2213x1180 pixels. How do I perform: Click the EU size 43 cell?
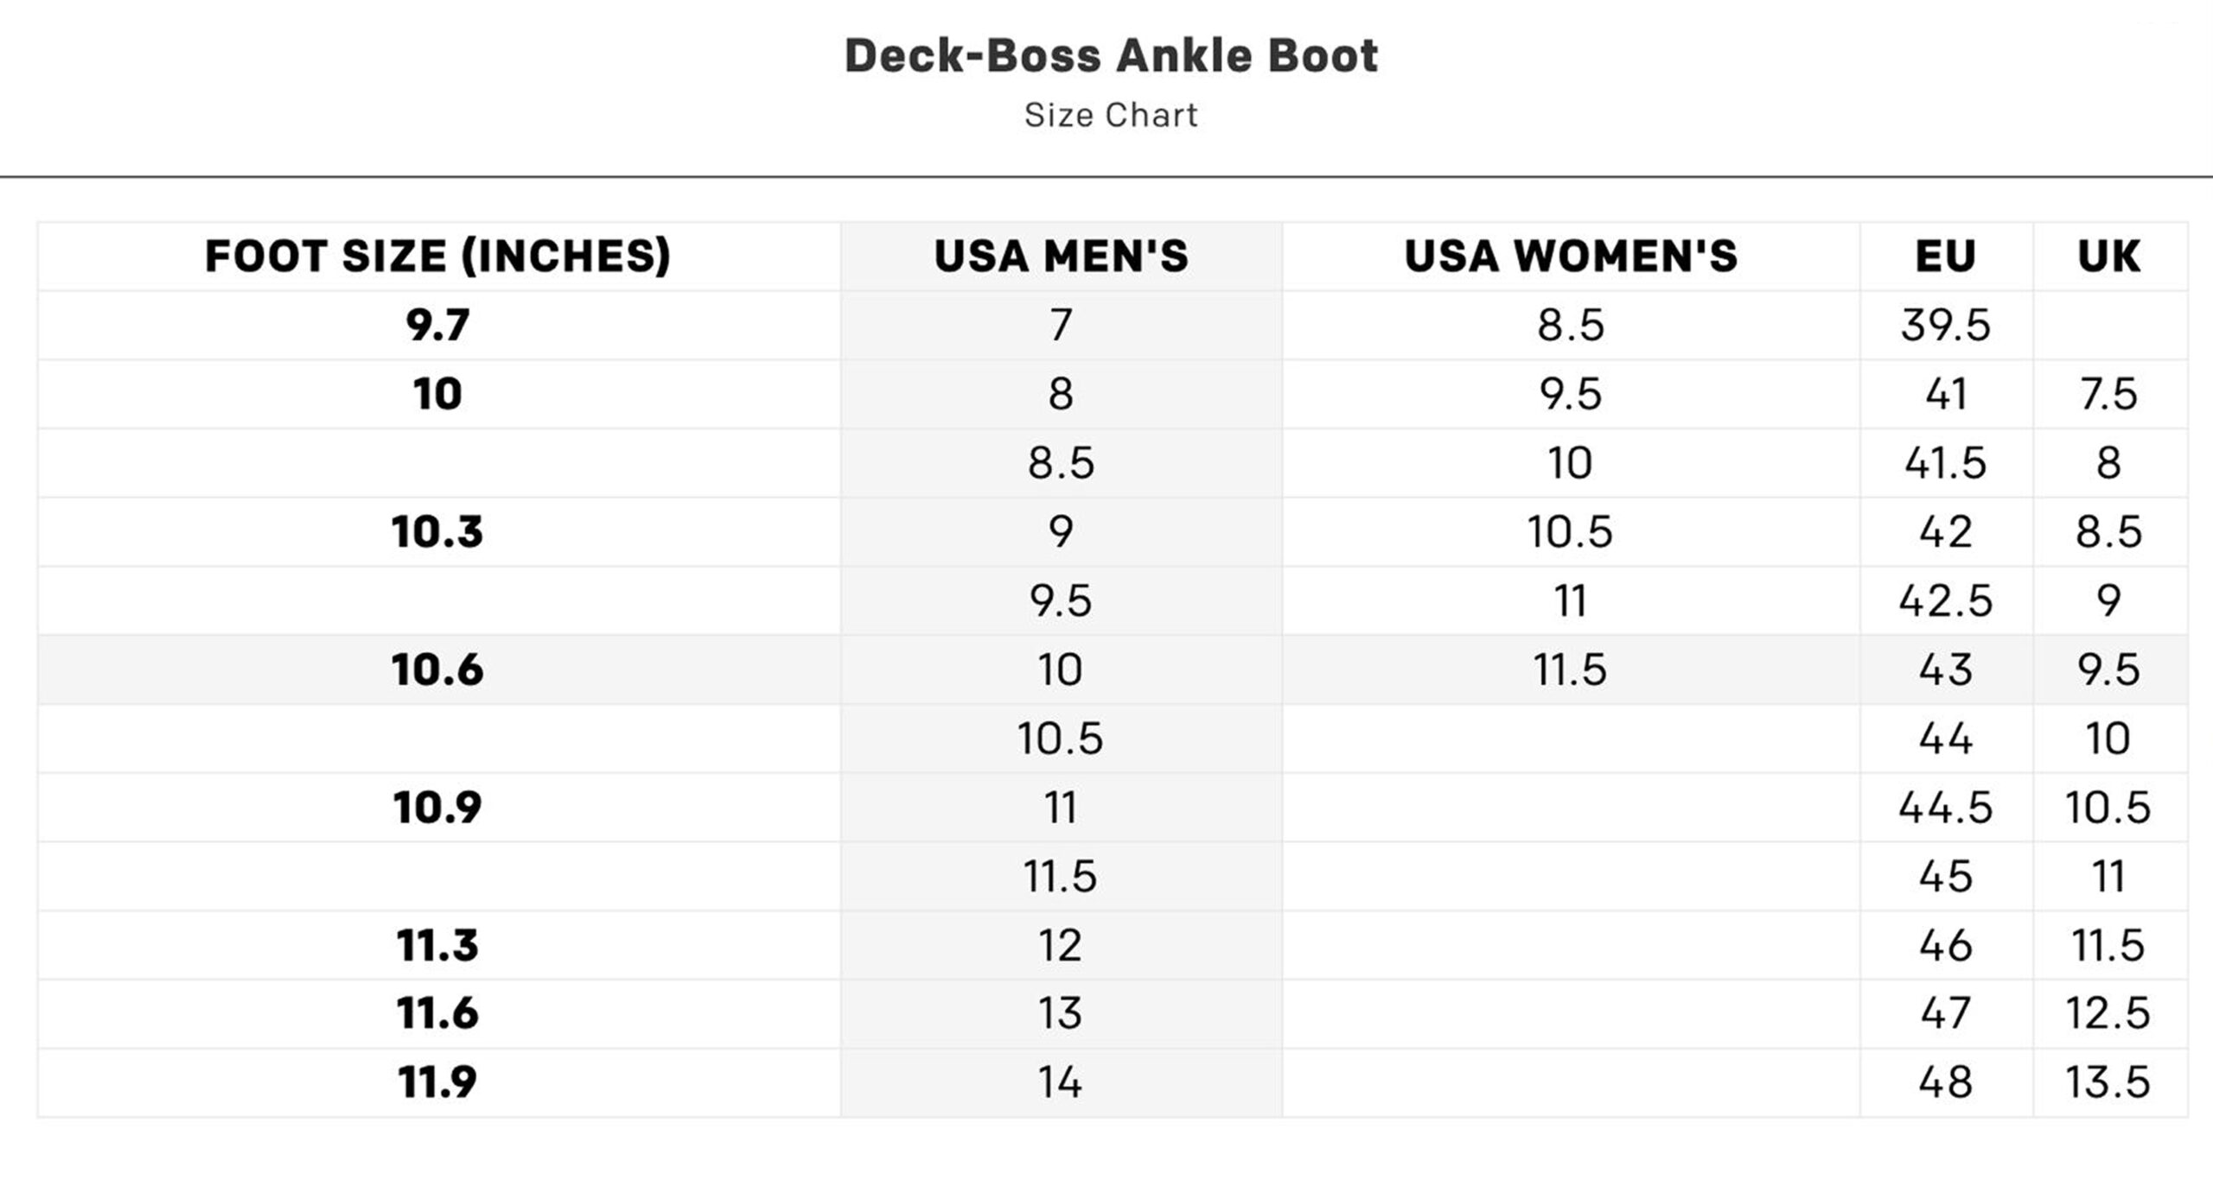point(1945,669)
